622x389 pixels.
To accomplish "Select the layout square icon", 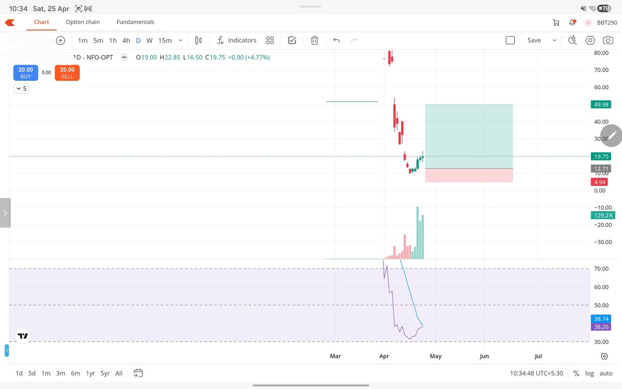I will point(510,40).
